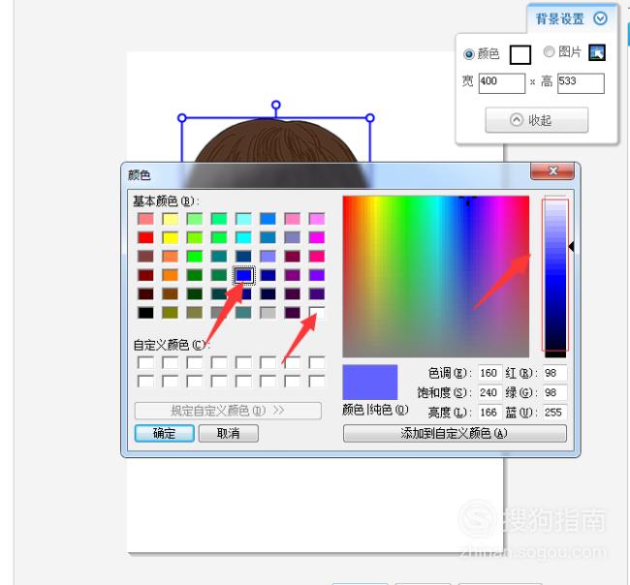Select the light gray basic color swatch
The image size is (630, 585).
(268, 313)
